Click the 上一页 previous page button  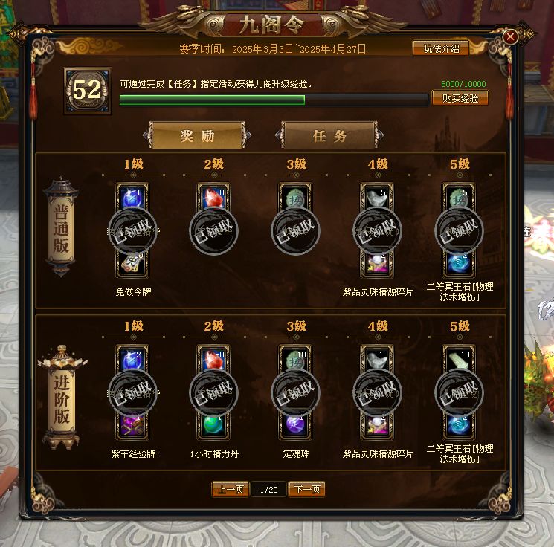click(x=231, y=489)
